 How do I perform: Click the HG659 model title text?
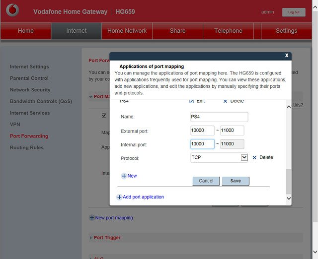[125, 11]
